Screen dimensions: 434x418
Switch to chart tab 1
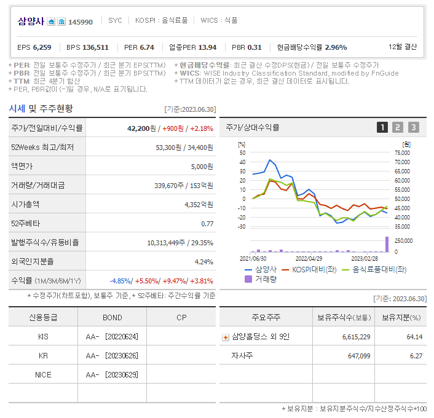click(382, 127)
